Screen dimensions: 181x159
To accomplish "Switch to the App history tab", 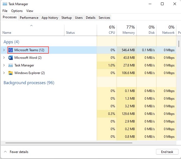I will pos(50,18).
